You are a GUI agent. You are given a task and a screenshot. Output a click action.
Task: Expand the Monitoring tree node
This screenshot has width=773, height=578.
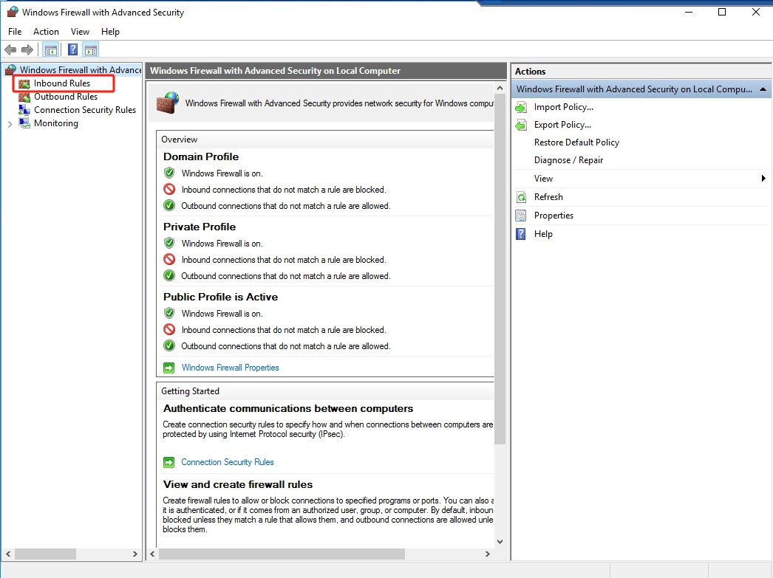(x=10, y=124)
